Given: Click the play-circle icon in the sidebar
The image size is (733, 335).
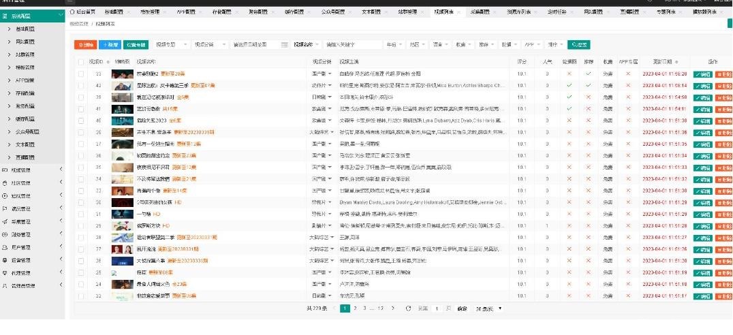Looking at the screenshot, I should (x=5, y=196).
